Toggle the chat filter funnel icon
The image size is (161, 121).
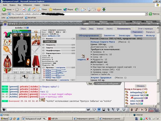point(99,110)
